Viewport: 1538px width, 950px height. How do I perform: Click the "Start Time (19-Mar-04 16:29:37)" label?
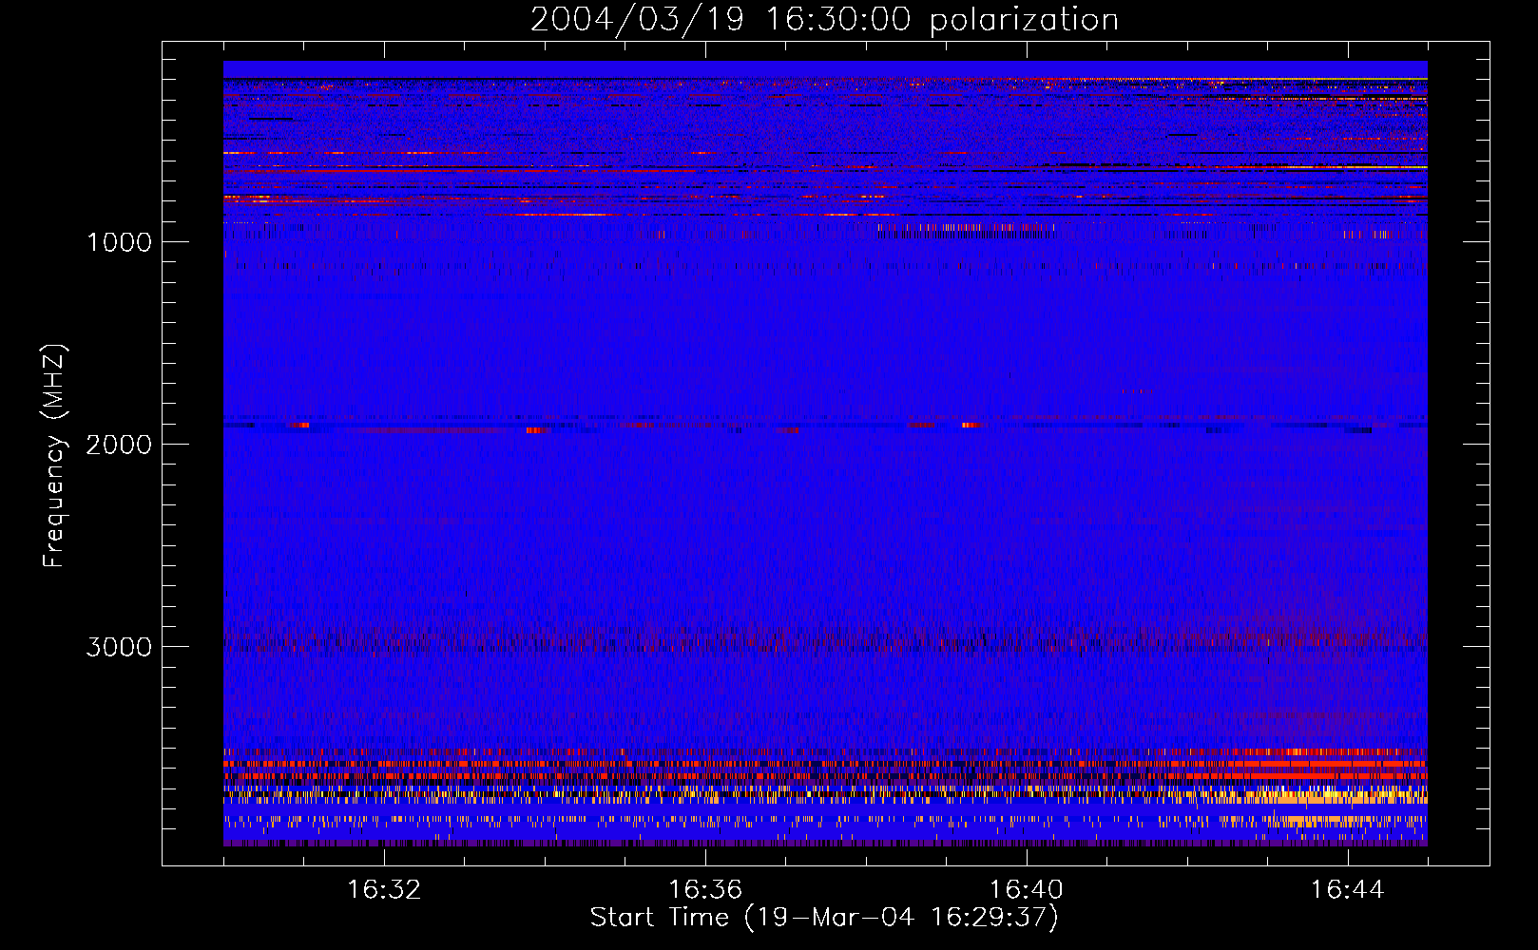[824, 918]
